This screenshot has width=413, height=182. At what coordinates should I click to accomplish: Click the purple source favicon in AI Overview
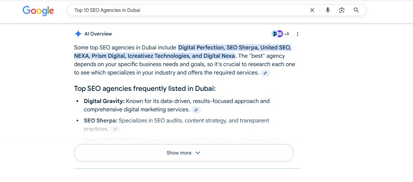(280, 34)
